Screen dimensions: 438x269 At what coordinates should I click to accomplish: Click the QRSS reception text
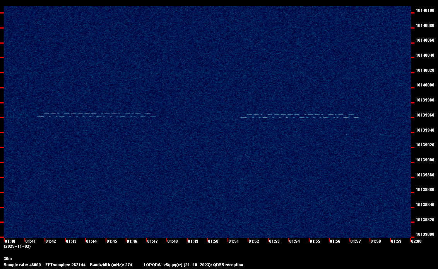(228, 265)
